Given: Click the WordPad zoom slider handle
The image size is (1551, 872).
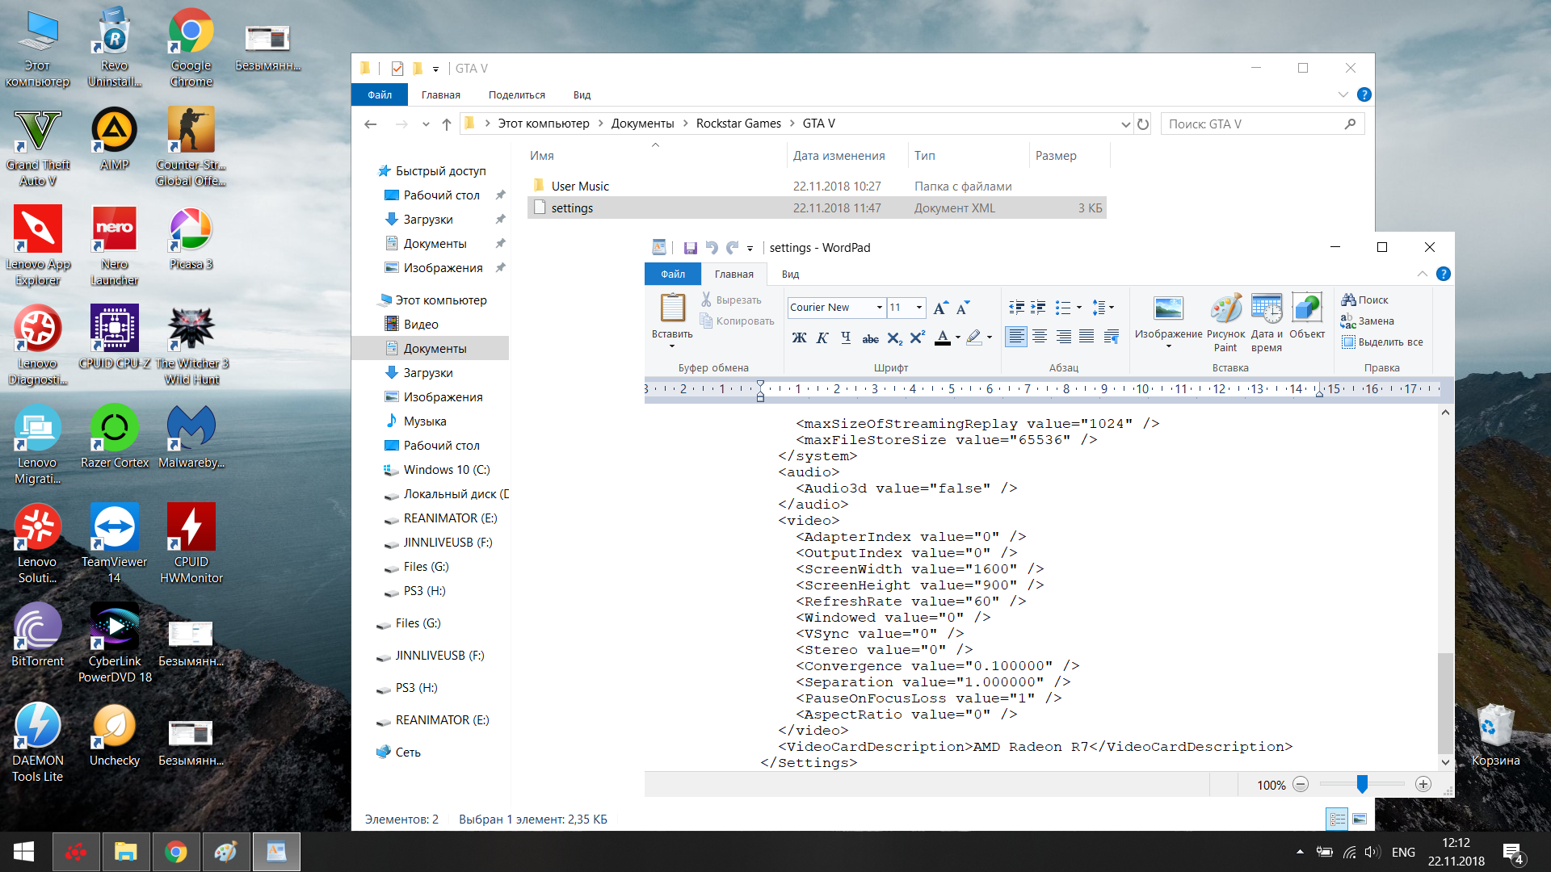Looking at the screenshot, I should coord(1362,784).
